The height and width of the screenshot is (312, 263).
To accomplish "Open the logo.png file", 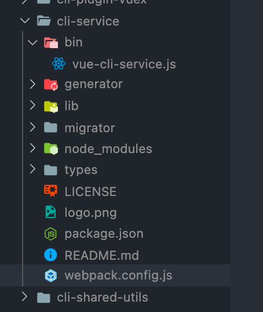I will 90,213.
